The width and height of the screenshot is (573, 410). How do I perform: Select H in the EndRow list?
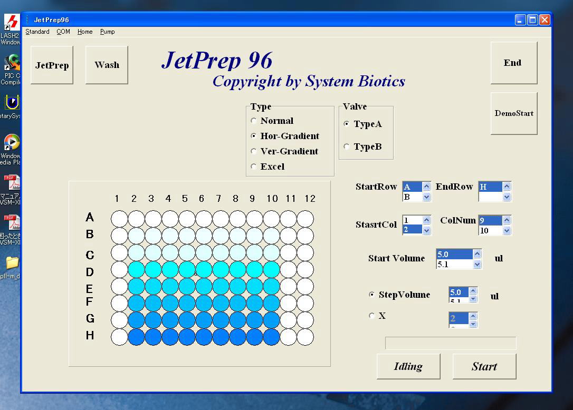(490, 187)
